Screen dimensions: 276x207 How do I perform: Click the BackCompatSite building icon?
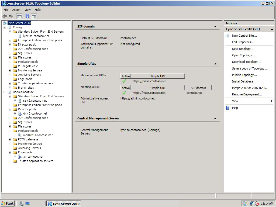(x=9, y=92)
